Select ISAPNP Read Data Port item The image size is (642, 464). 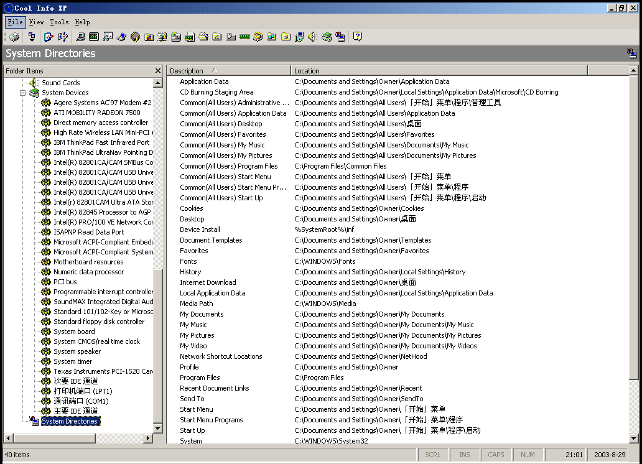point(88,232)
